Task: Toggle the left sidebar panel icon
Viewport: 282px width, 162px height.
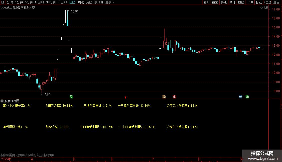Action: [3, 2]
